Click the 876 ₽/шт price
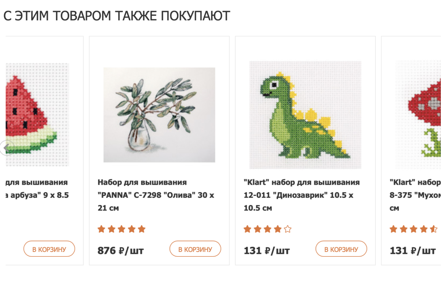This screenshot has width=441, height=283. coord(121,250)
